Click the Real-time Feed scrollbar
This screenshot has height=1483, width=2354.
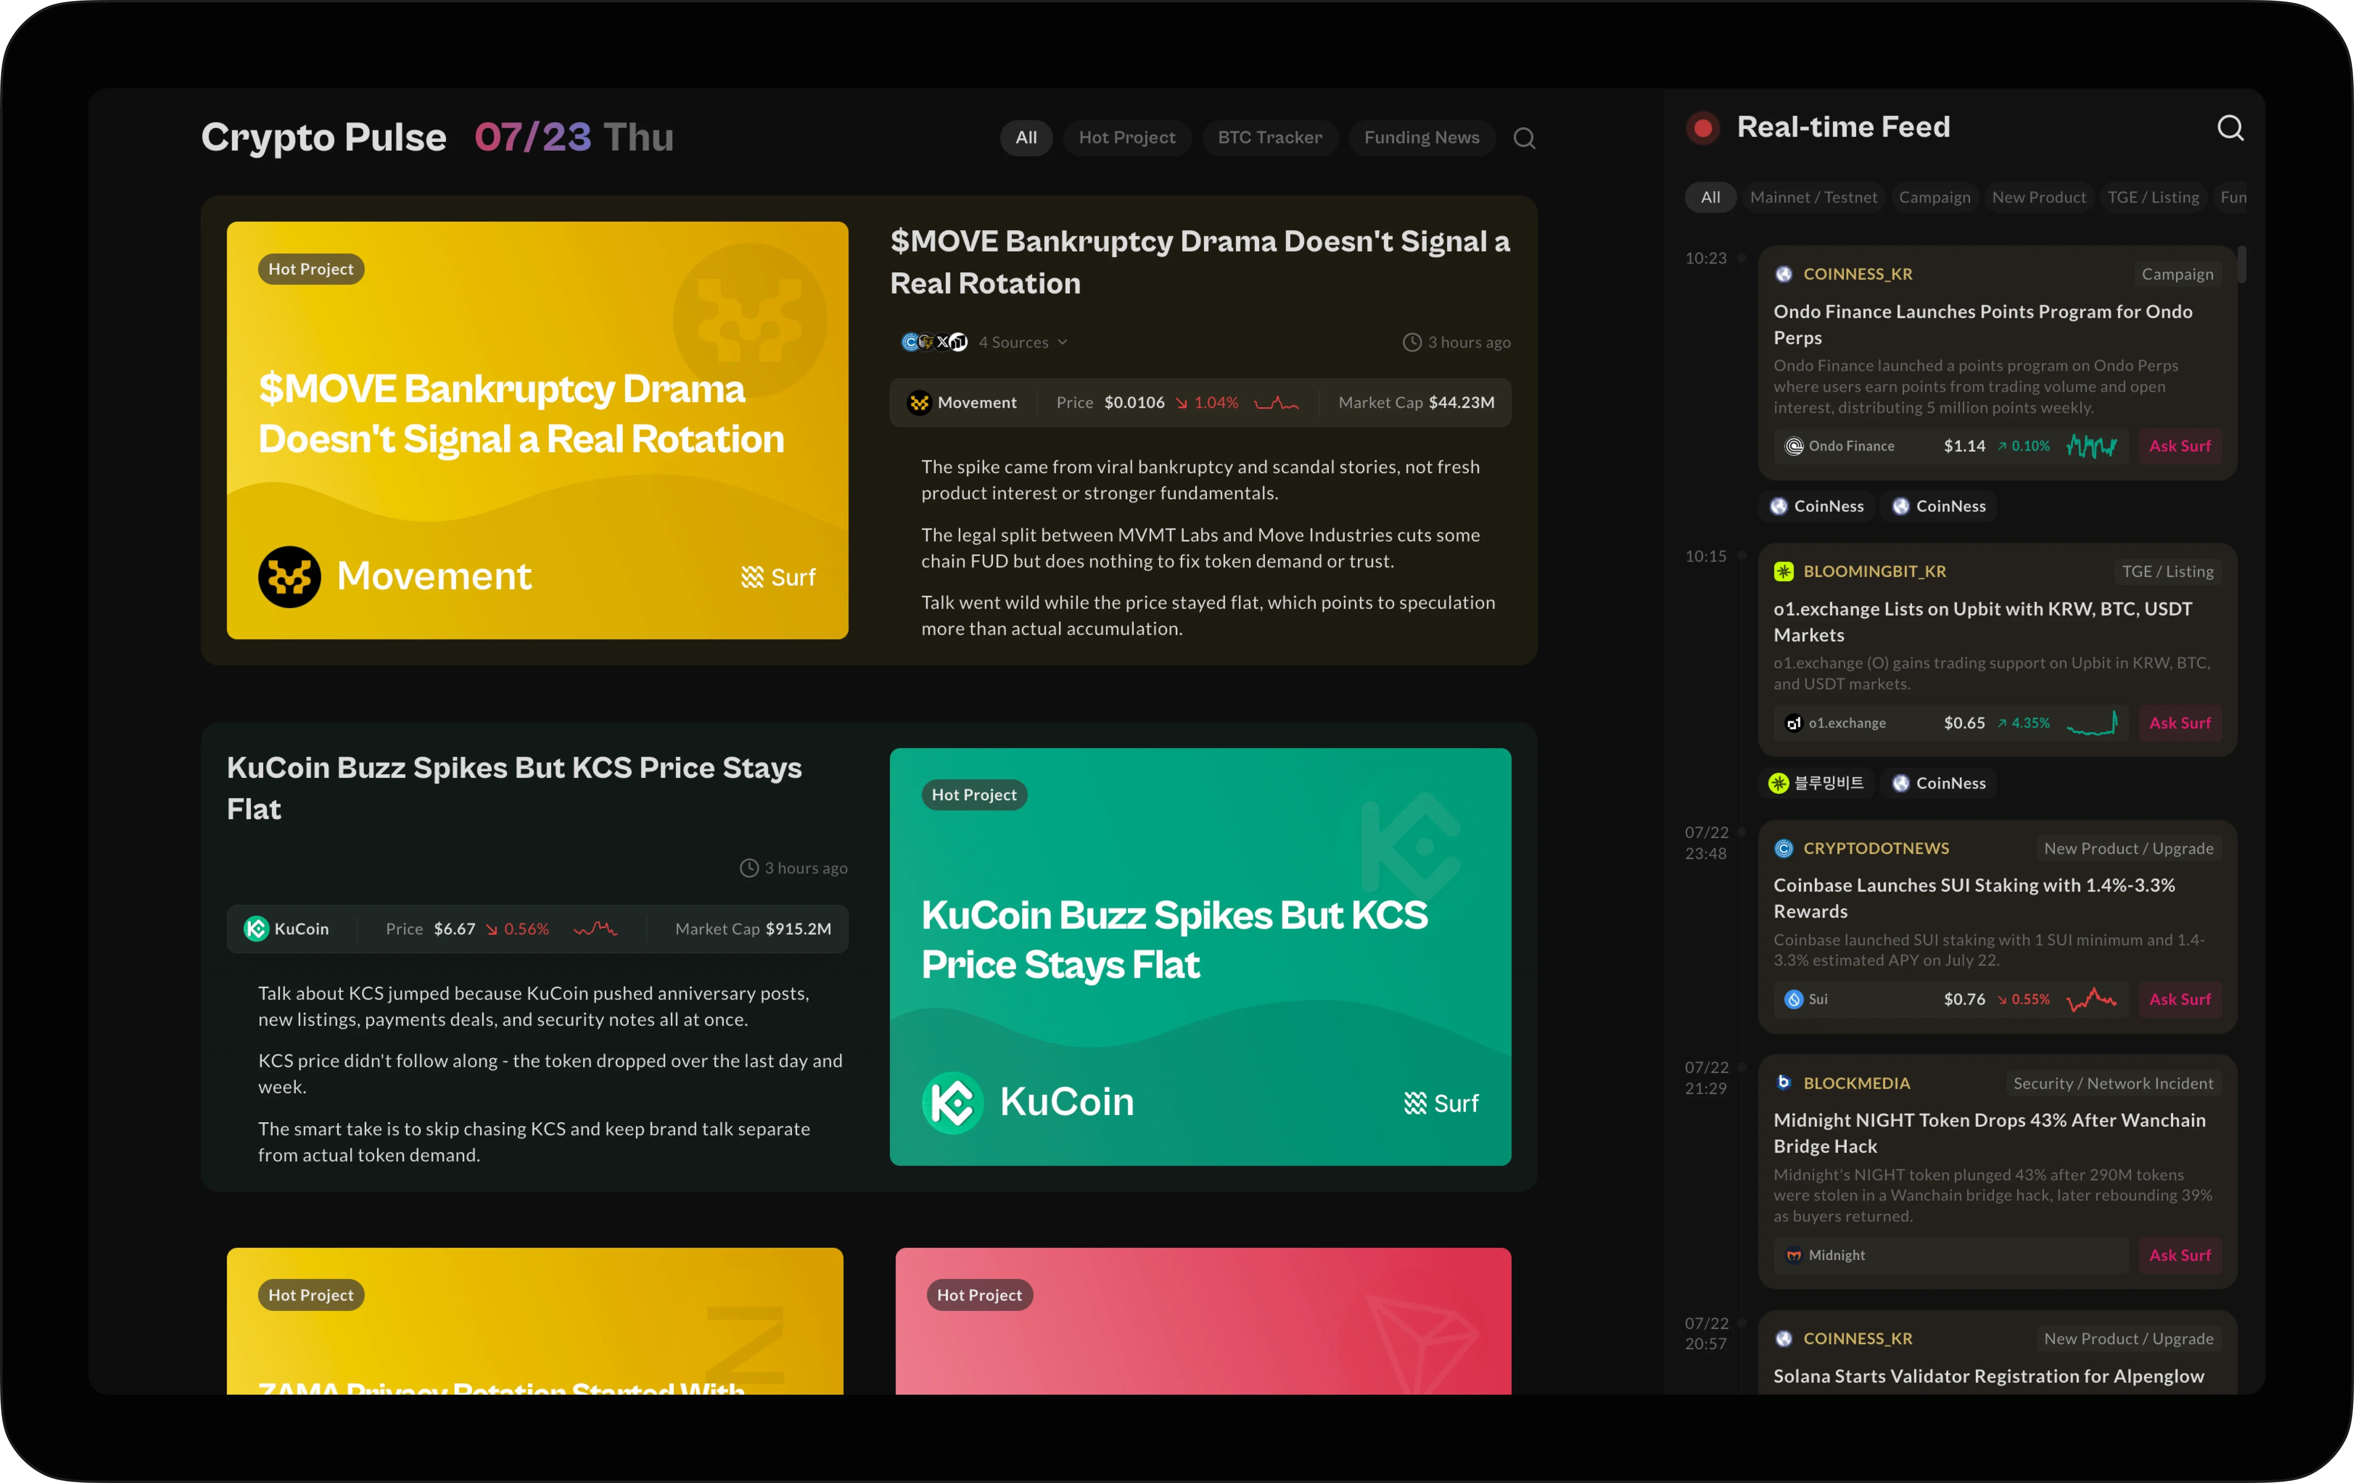(2241, 265)
